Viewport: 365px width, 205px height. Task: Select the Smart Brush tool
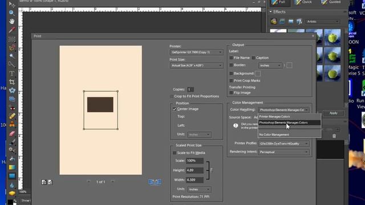click(11, 150)
